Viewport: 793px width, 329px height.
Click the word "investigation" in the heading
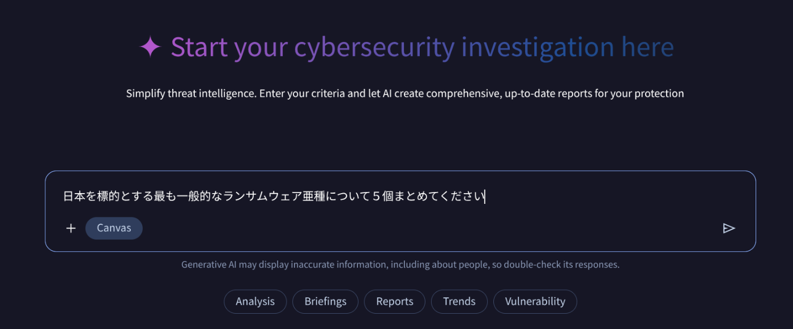(x=538, y=47)
